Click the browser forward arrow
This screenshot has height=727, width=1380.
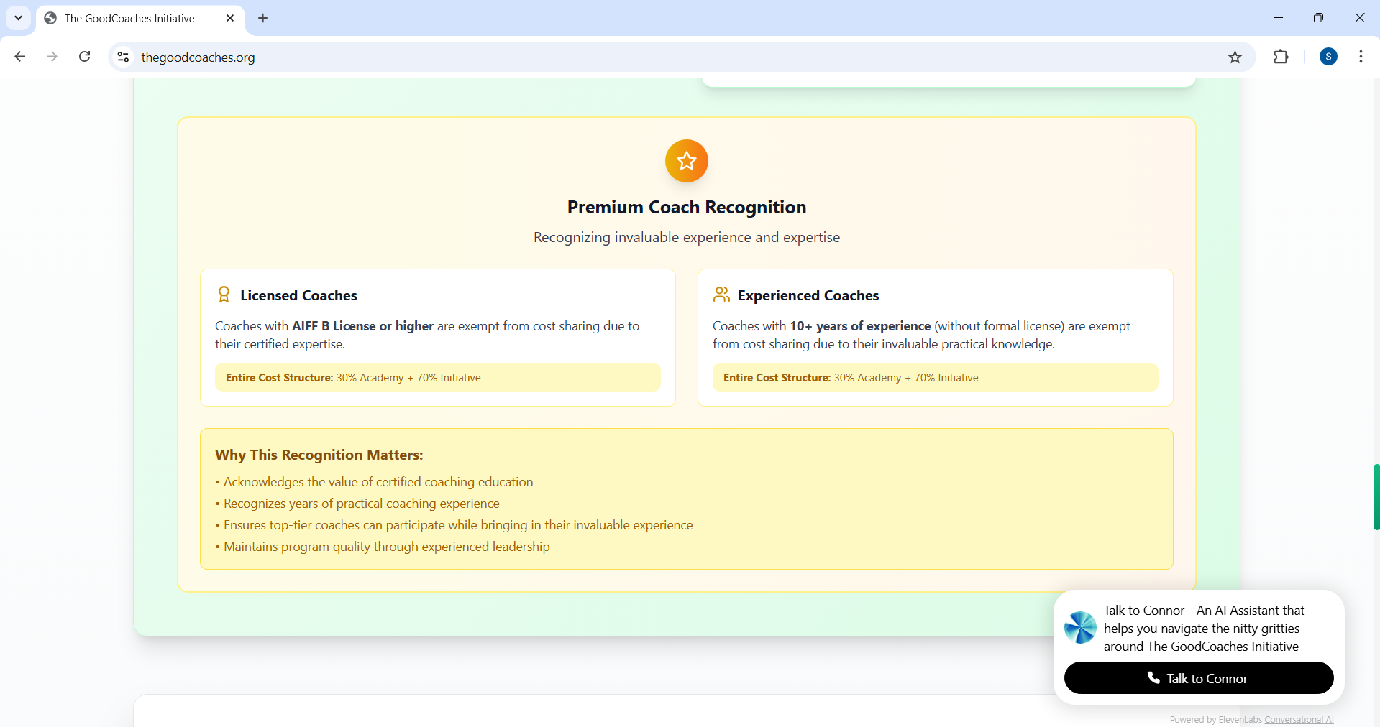click(x=52, y=57)
